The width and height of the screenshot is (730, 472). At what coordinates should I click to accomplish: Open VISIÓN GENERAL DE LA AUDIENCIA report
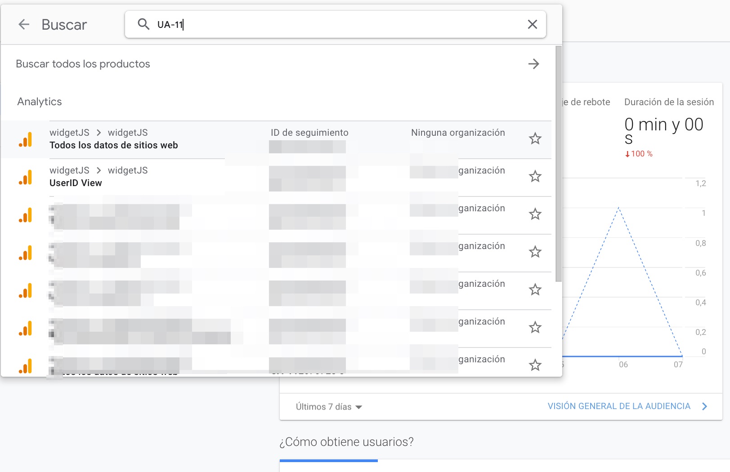coord(619,406)
